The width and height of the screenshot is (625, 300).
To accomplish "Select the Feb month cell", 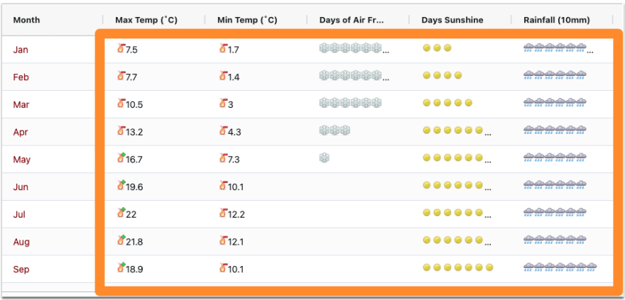I will [21, 77].
